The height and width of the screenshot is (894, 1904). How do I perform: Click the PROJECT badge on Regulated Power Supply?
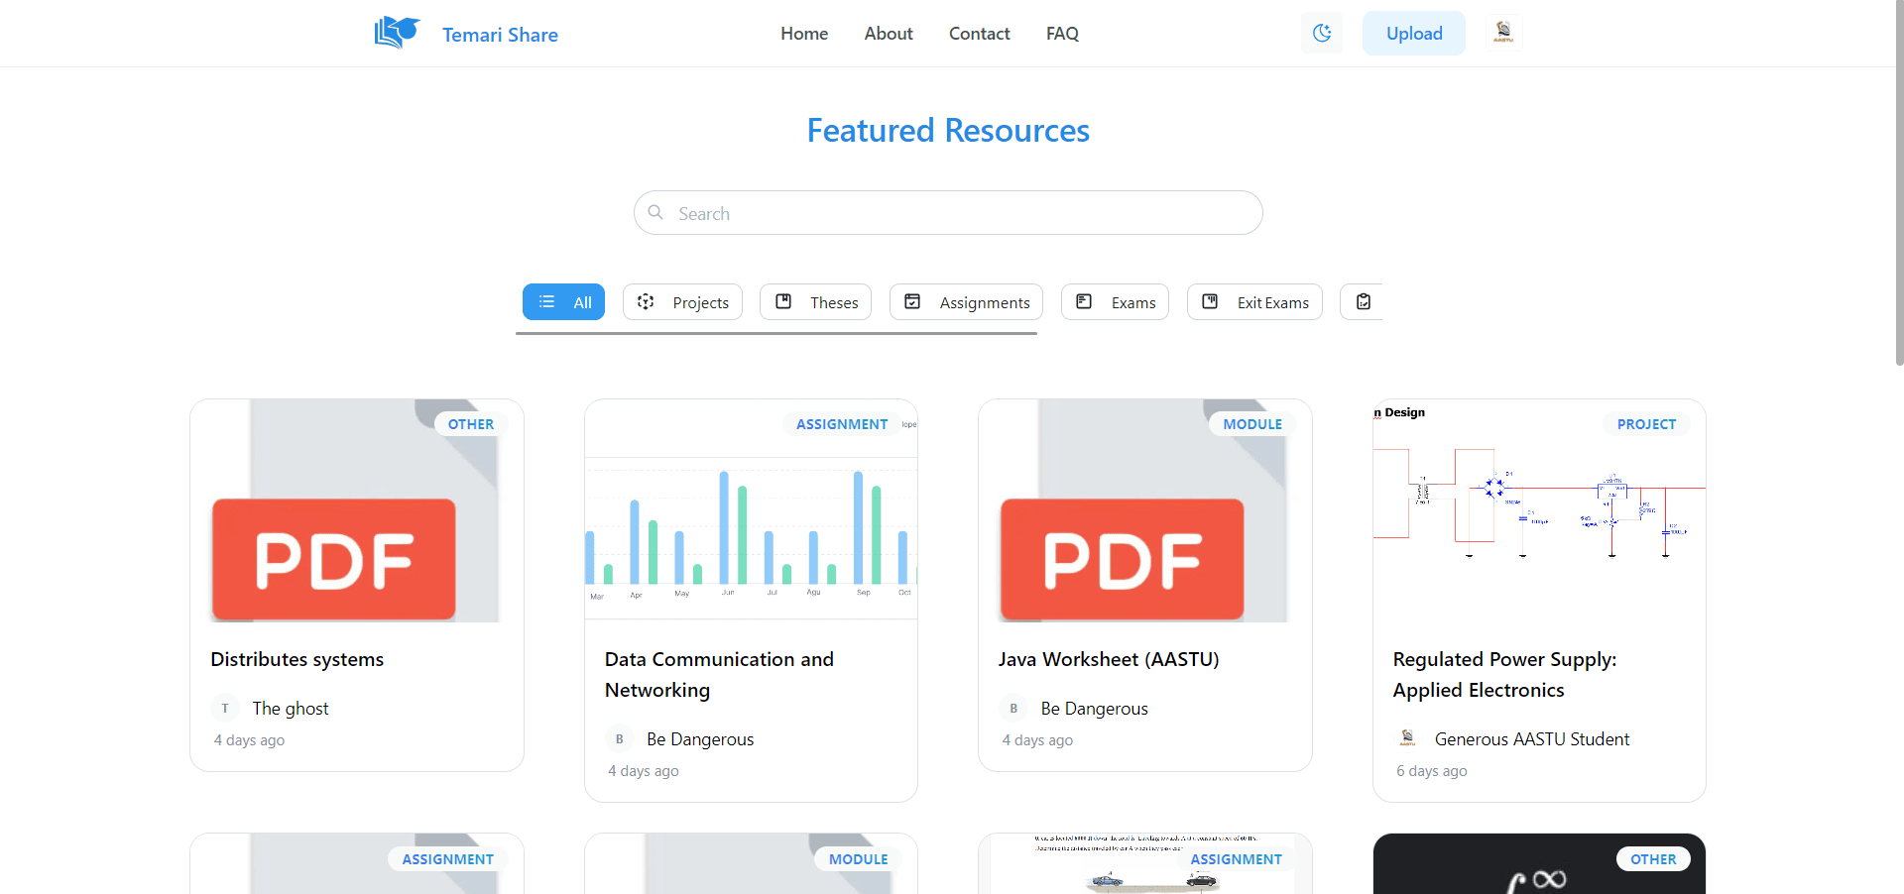click(x=1646, y=424)
